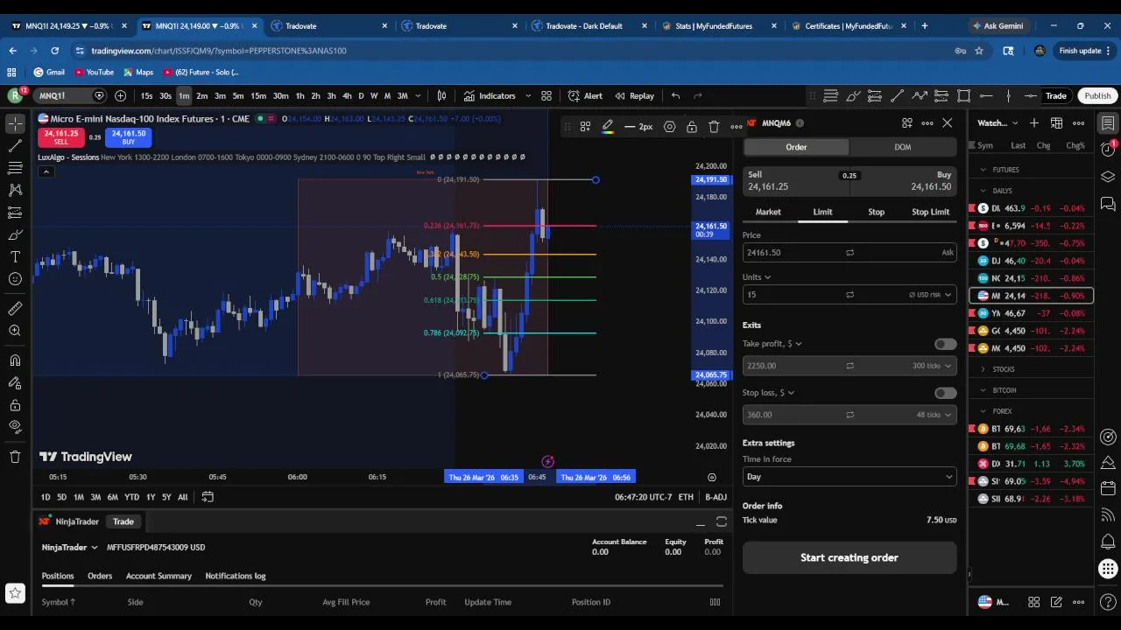The image size is (1121, 630).
Task: Select the horizontal line tool in favorites toolbar
Action: (986, 95)
